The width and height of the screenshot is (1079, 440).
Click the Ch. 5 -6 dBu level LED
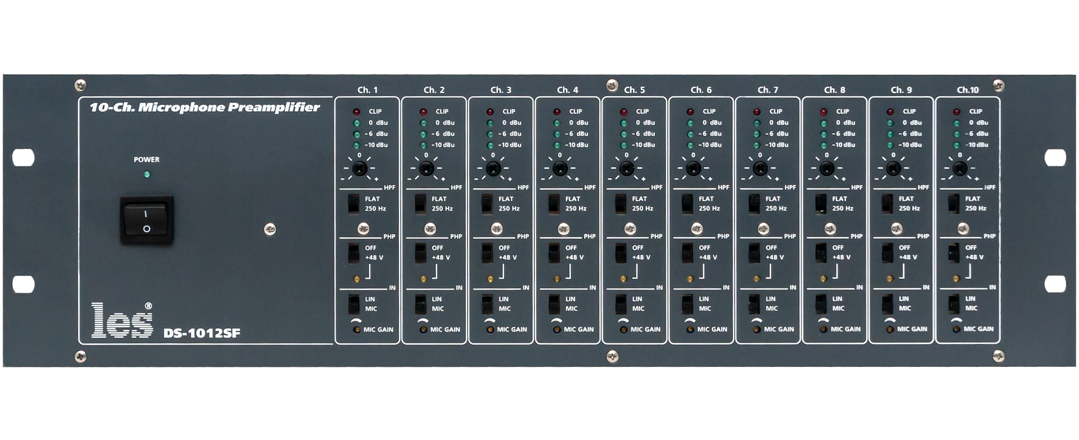coord(624,134)
